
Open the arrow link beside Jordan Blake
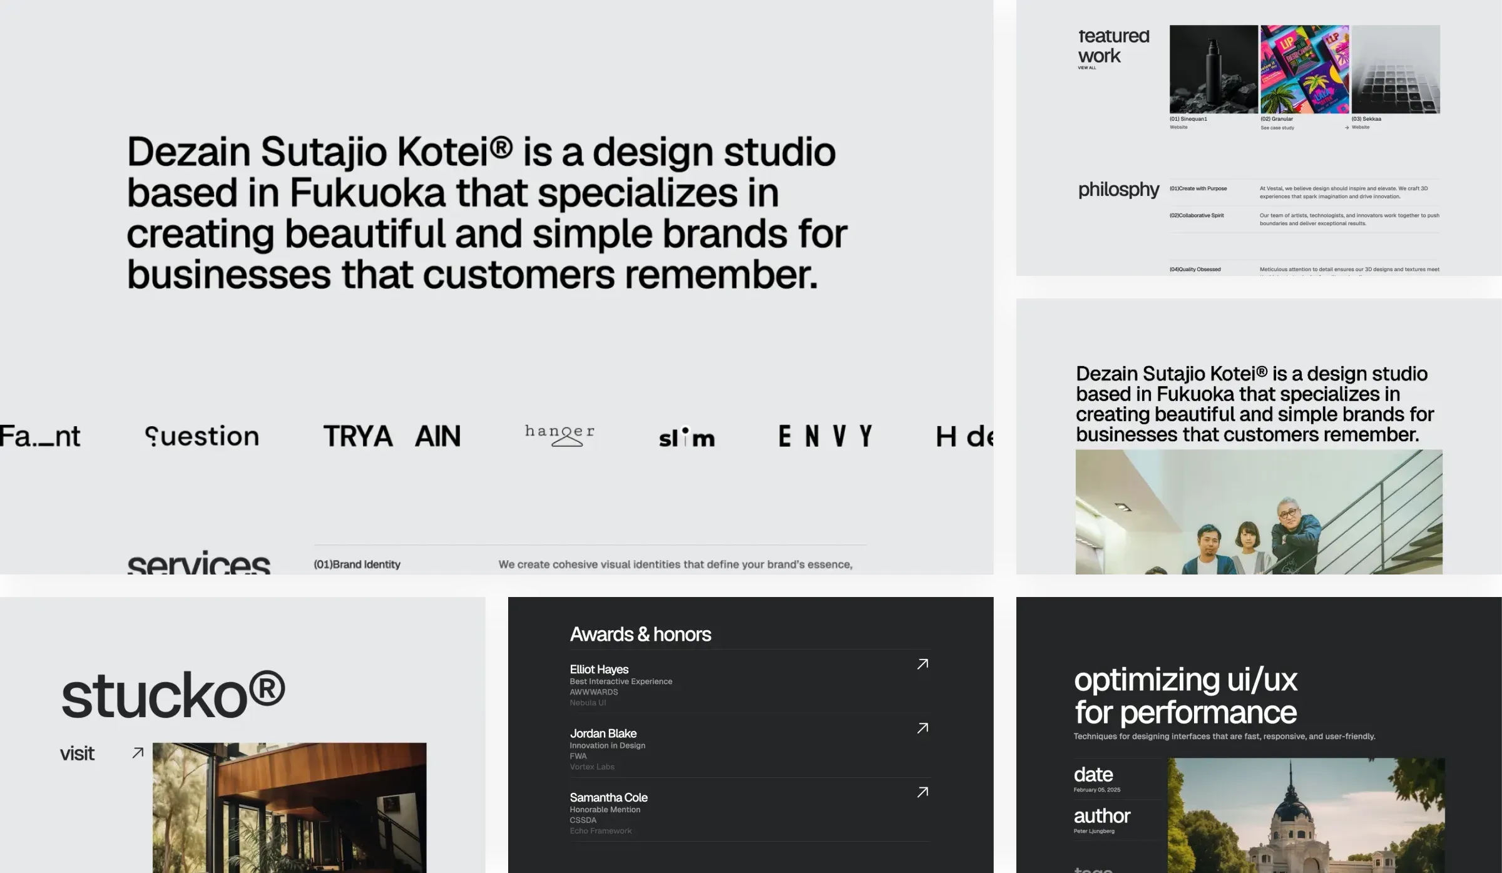tap(922, 728)
